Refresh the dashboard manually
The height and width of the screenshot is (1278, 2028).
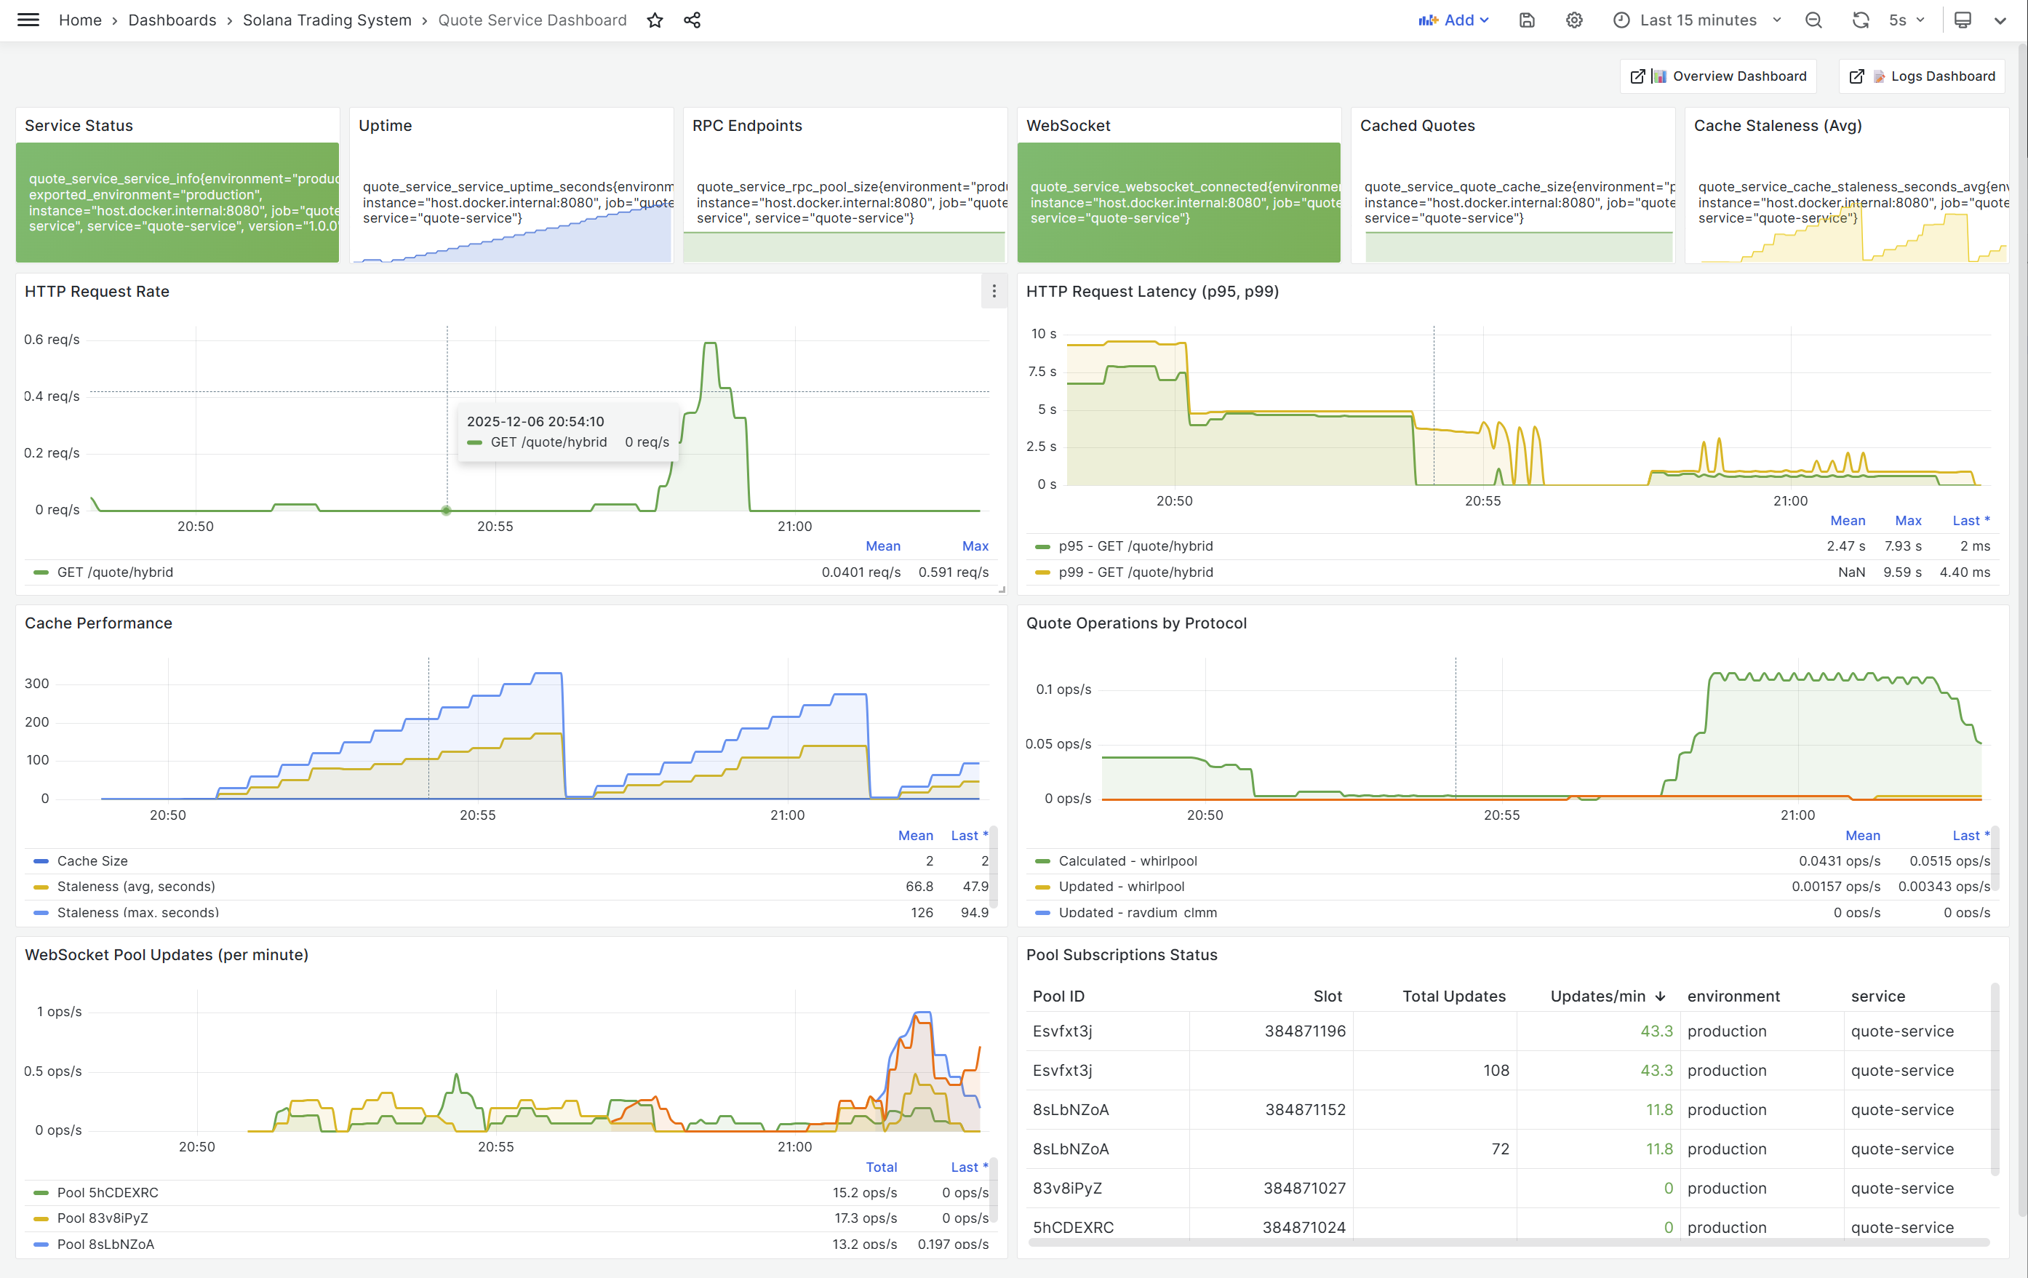click(x=1861, y=20)
